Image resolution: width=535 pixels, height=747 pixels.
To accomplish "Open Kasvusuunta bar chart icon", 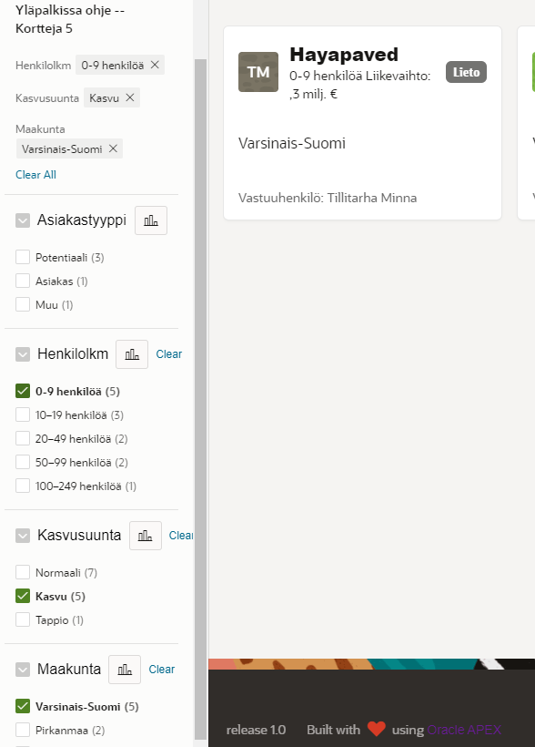I will [x=146, y=536].
